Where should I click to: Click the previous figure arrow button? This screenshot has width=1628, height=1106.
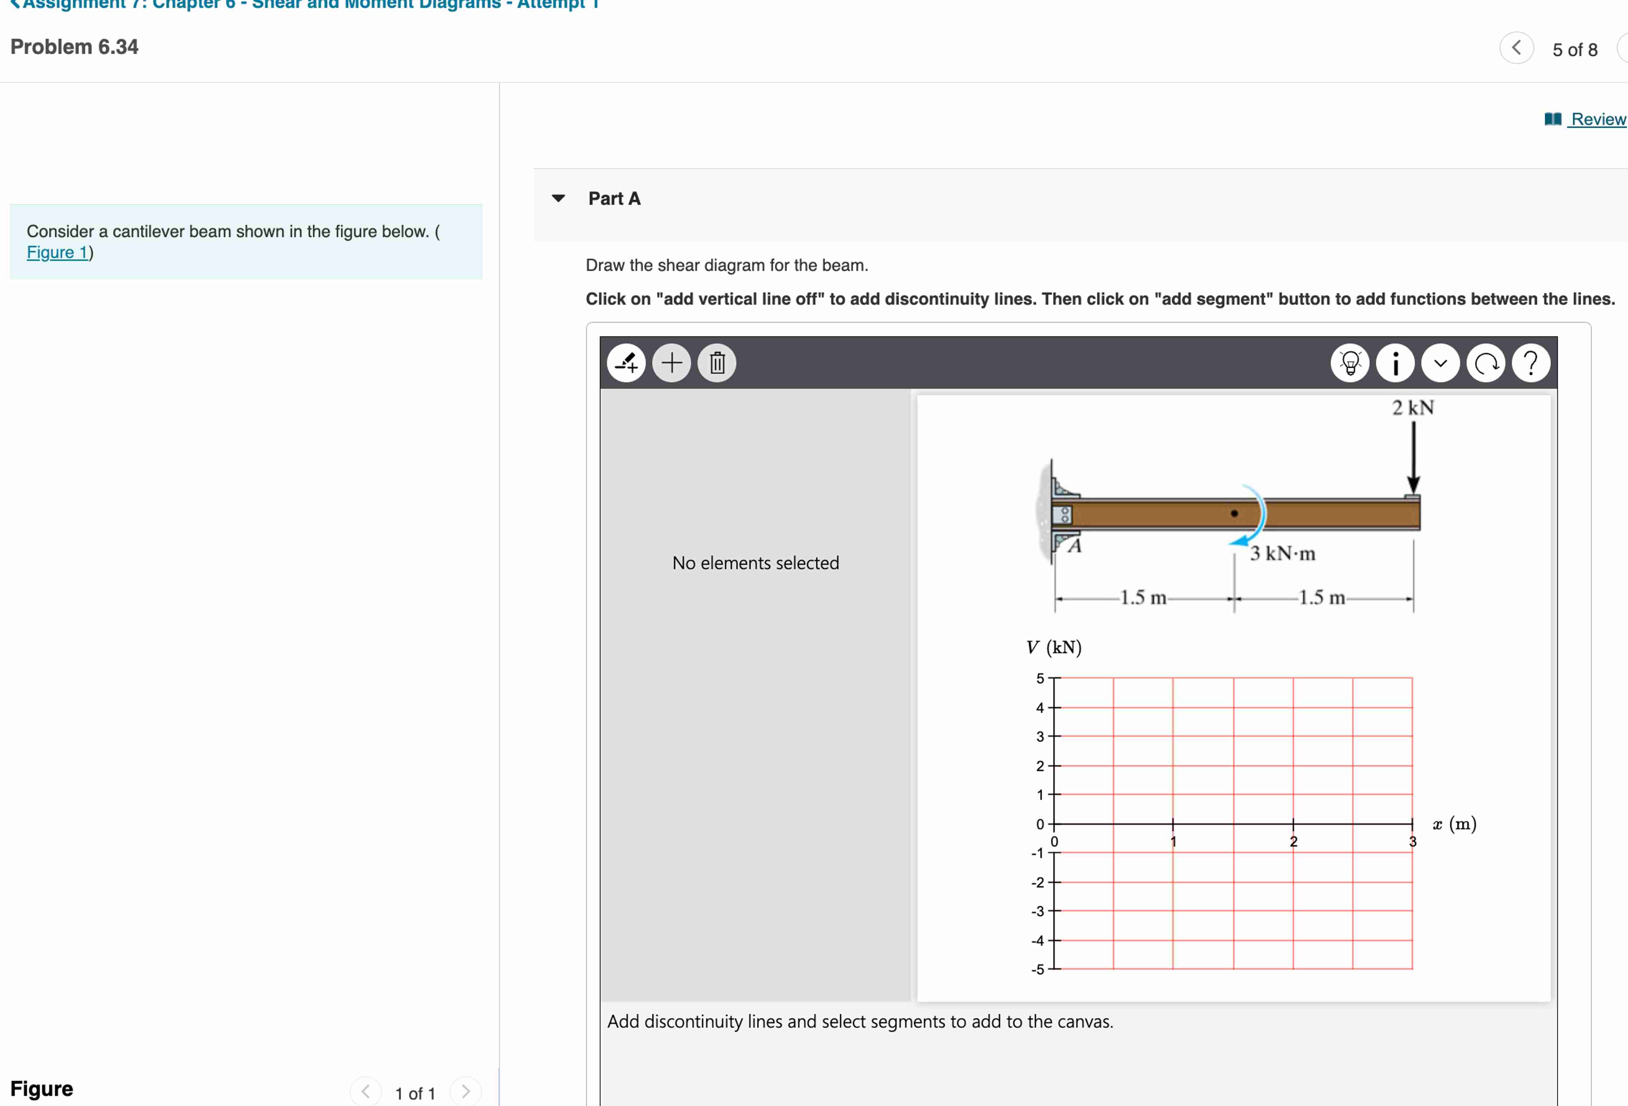coord(365,1091)
